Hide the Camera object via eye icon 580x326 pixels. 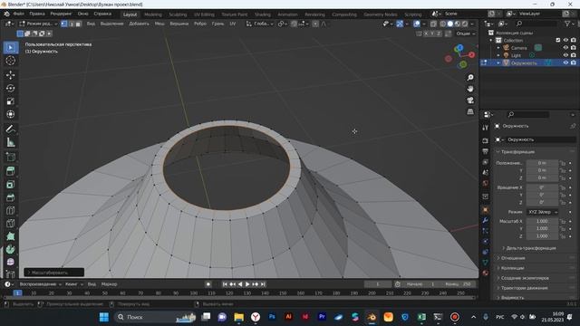pos(565,48)
